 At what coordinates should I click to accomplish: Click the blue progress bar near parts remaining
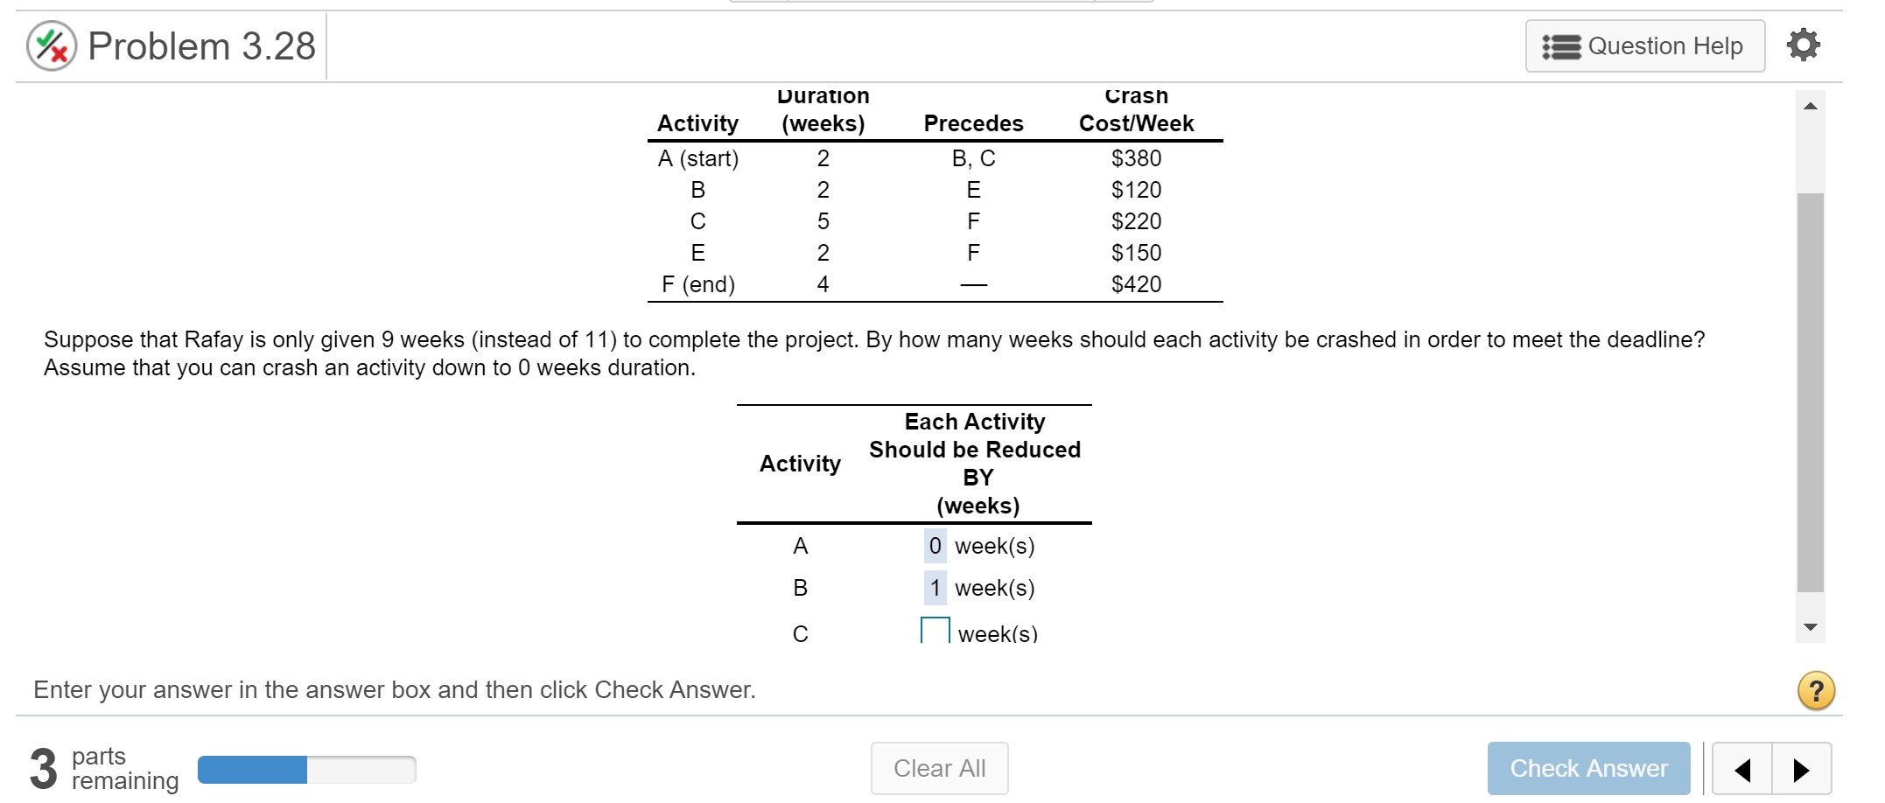(x=254, y=769)
